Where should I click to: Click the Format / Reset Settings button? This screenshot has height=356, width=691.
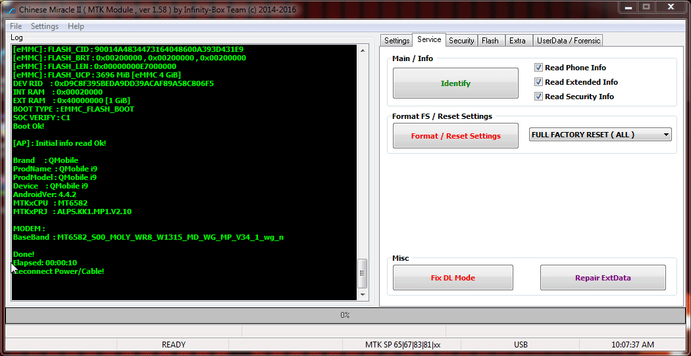coord(455,136)
